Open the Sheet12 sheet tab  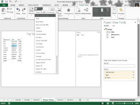(70, 100)
